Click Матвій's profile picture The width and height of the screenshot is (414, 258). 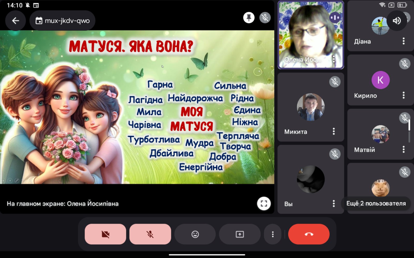[381, 134]
